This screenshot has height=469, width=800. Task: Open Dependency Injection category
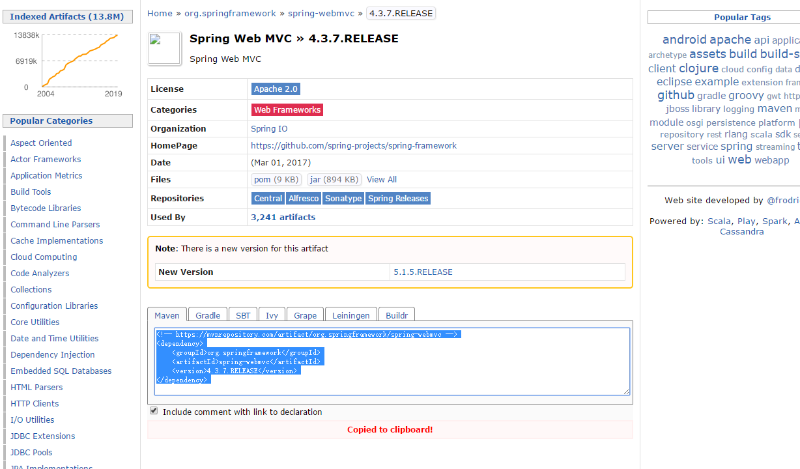coord(53,355)
